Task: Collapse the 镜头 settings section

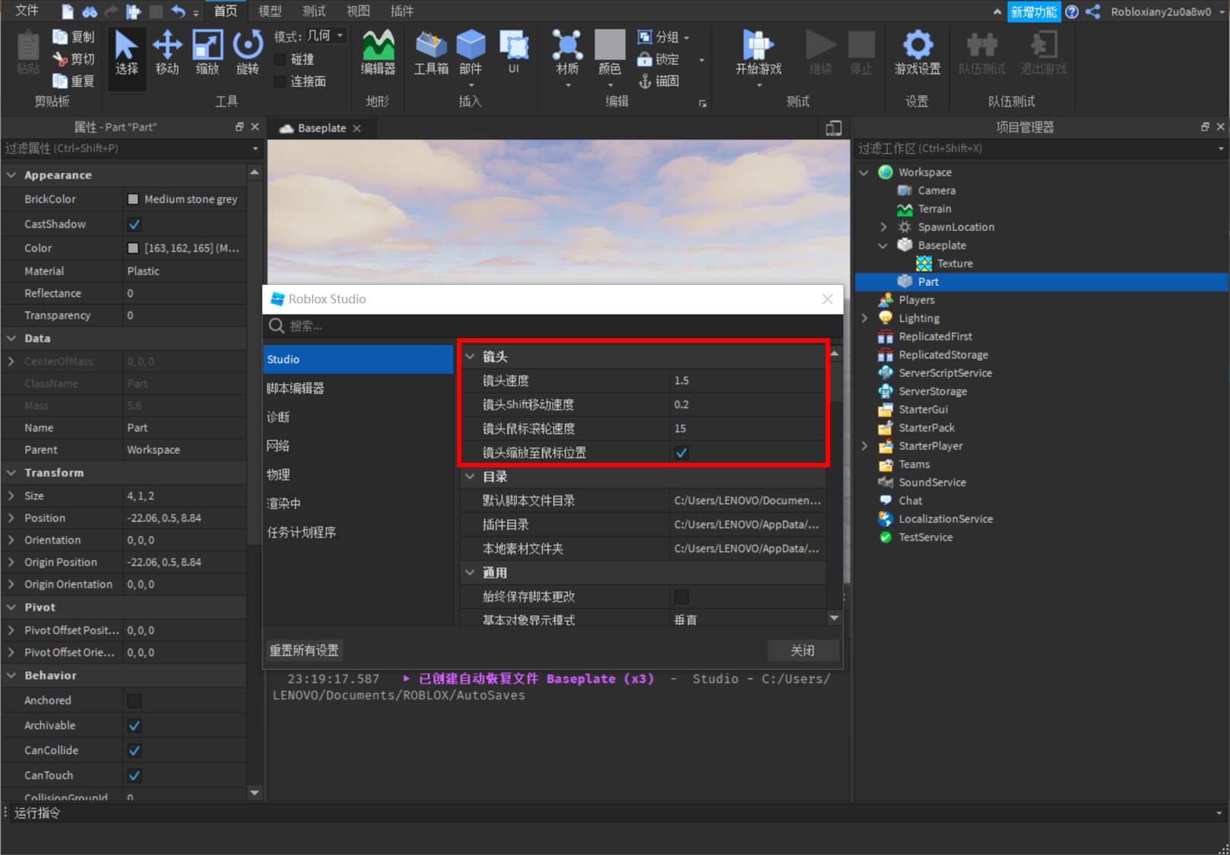Action: pos(470,355)
